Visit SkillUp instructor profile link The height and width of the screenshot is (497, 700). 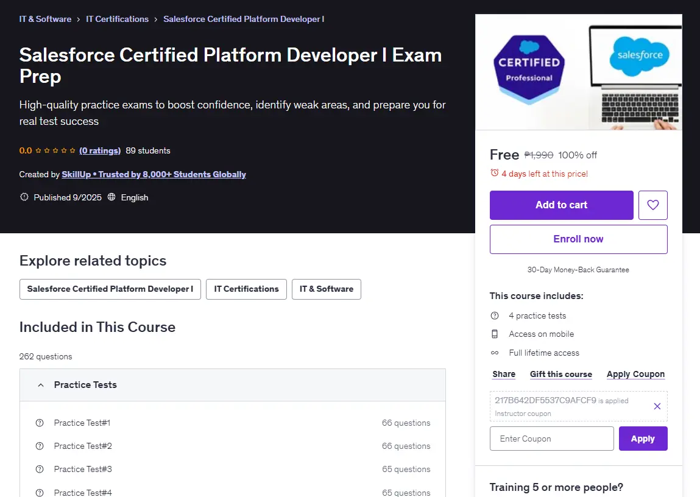(x=154, y=174)
